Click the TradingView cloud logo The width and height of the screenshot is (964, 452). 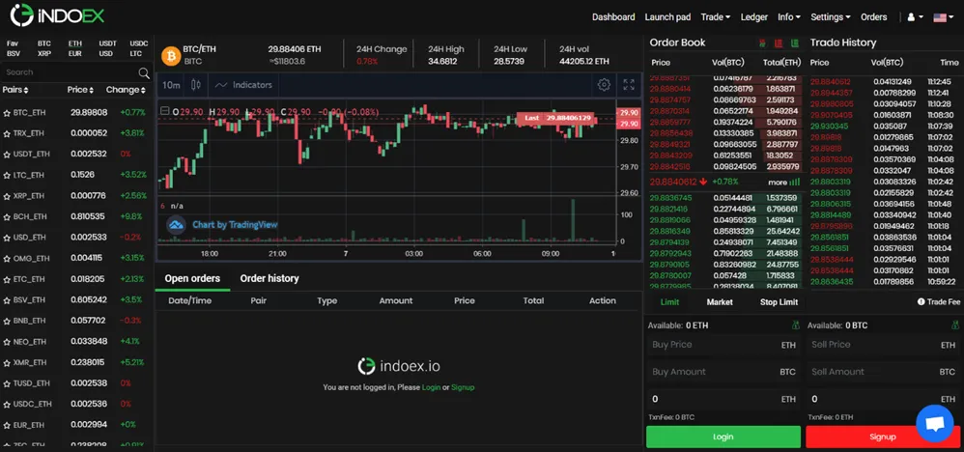[x=177, y=224]
